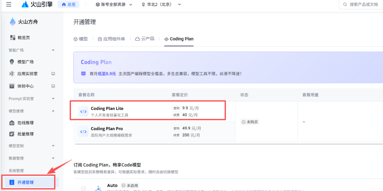Click the cube icon on 模型 tab
The image size is (383, 191).
click(x=76, y=39)
